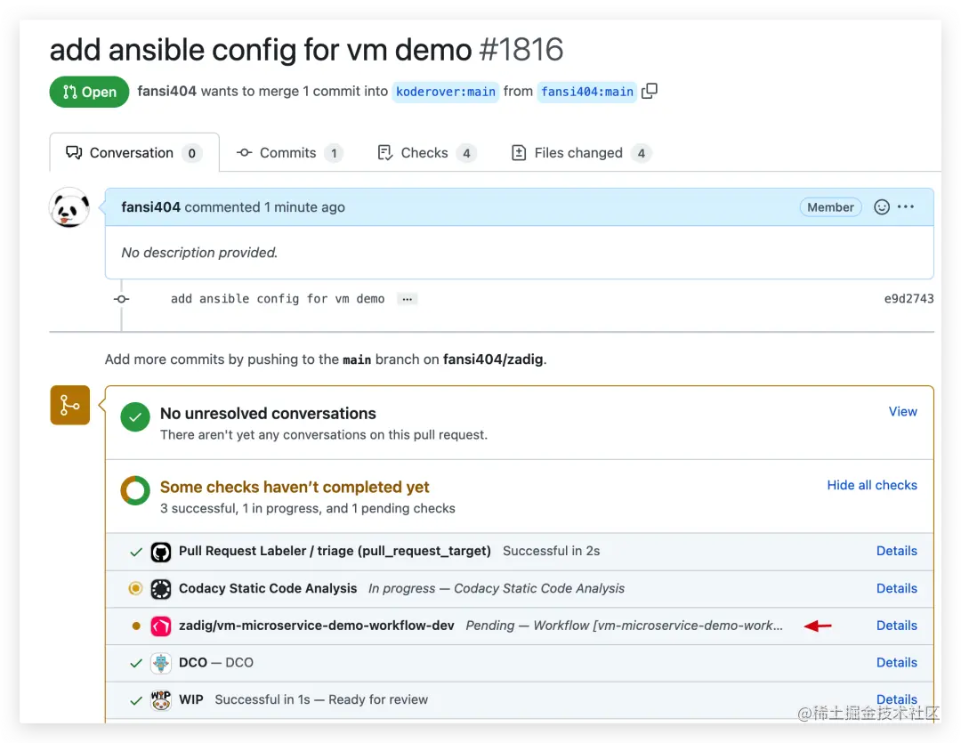The image size is (961, 743).
Task: Open fansi404 author link in PR header
Action: [166, 92]
